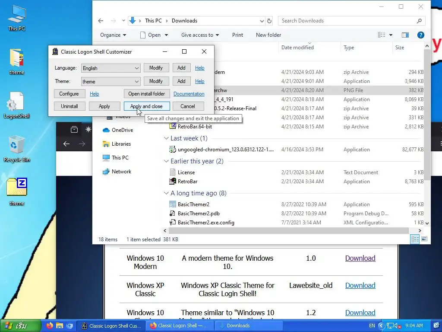The image size is (442, 332).
Task: Switch to Firefox Classic Logon Shell taskbar button
Action: (x=180, y=326)
